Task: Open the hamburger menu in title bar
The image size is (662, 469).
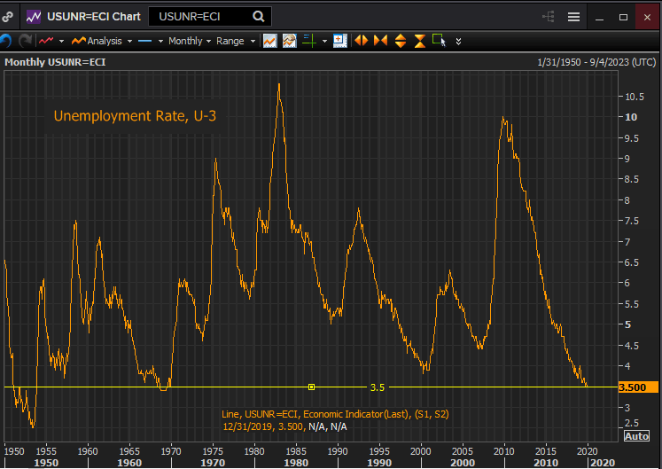Action: 573,16
